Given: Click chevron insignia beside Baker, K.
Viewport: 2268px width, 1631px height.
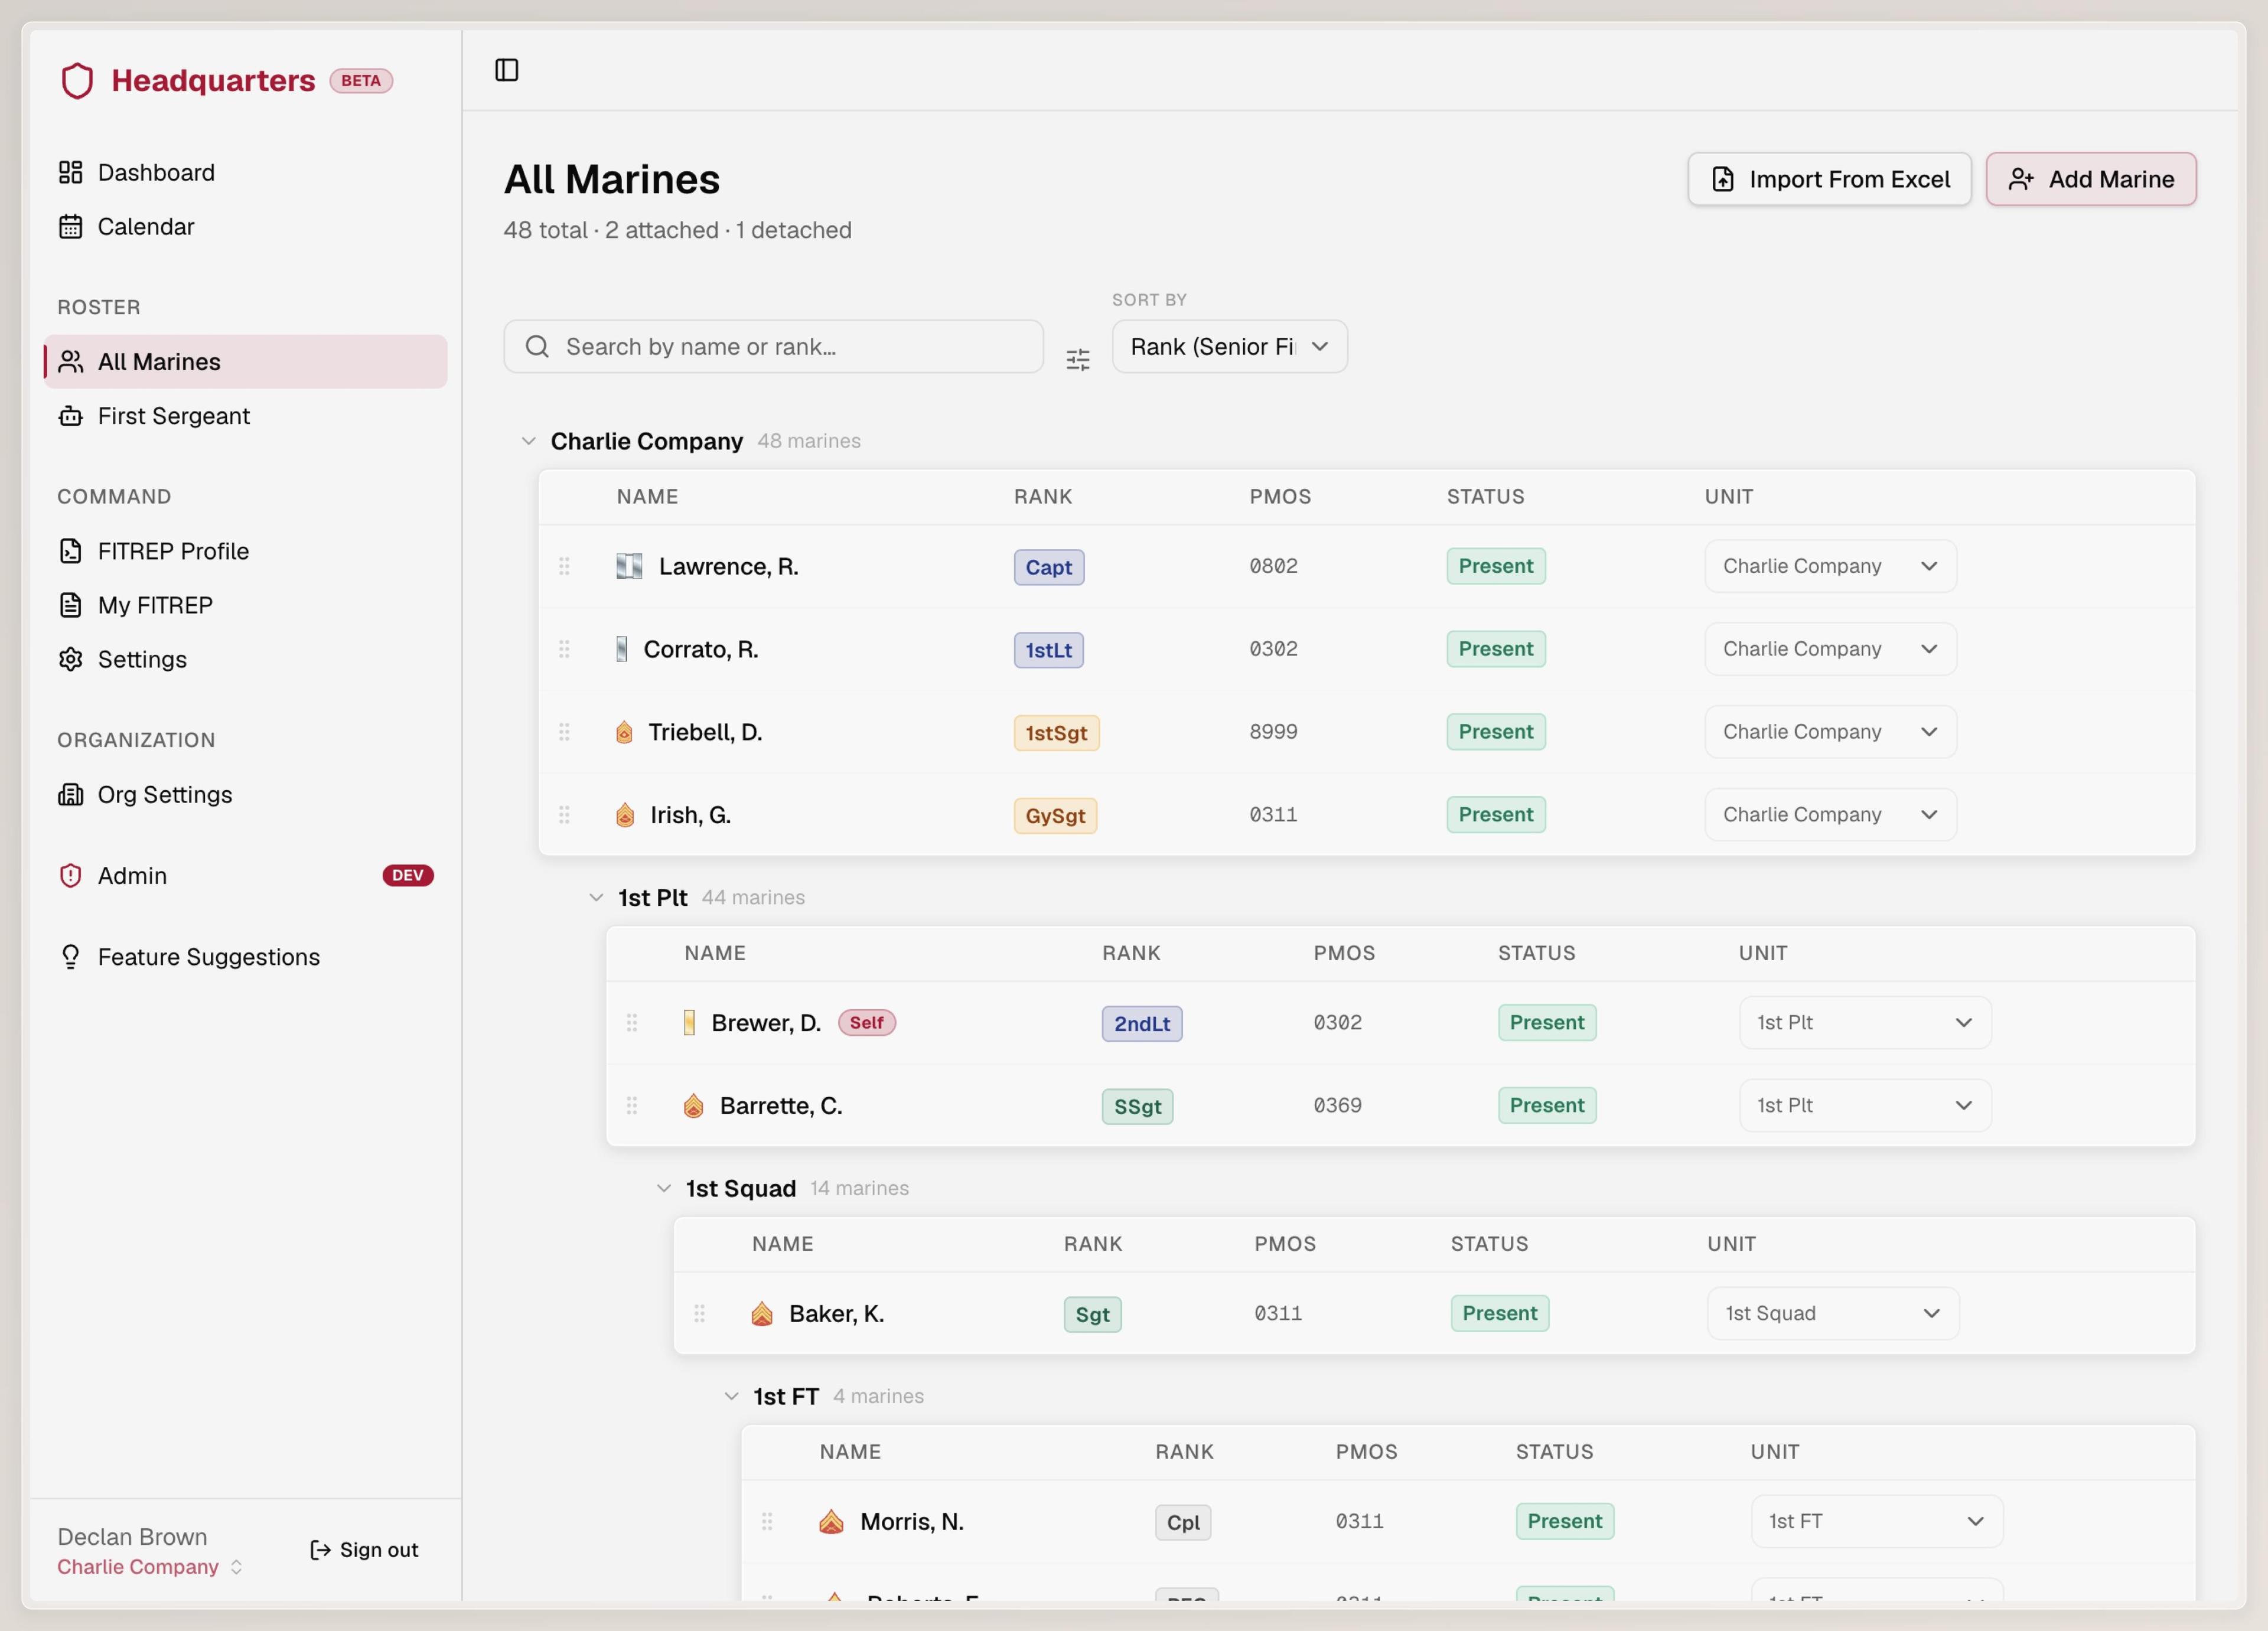Looking at the screenshot, I should (762, 1313).
